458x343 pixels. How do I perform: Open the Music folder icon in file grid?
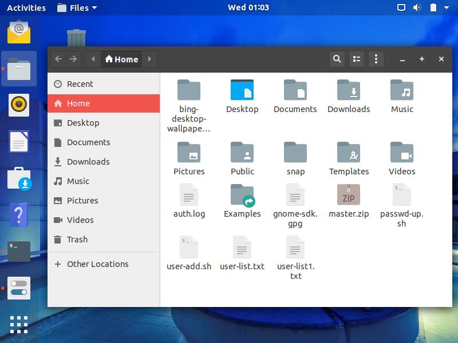pyautogui.click(x=402, y=90)
